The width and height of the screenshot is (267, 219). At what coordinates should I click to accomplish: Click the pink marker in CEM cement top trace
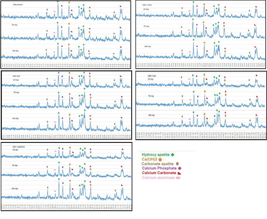click(55, 11)
